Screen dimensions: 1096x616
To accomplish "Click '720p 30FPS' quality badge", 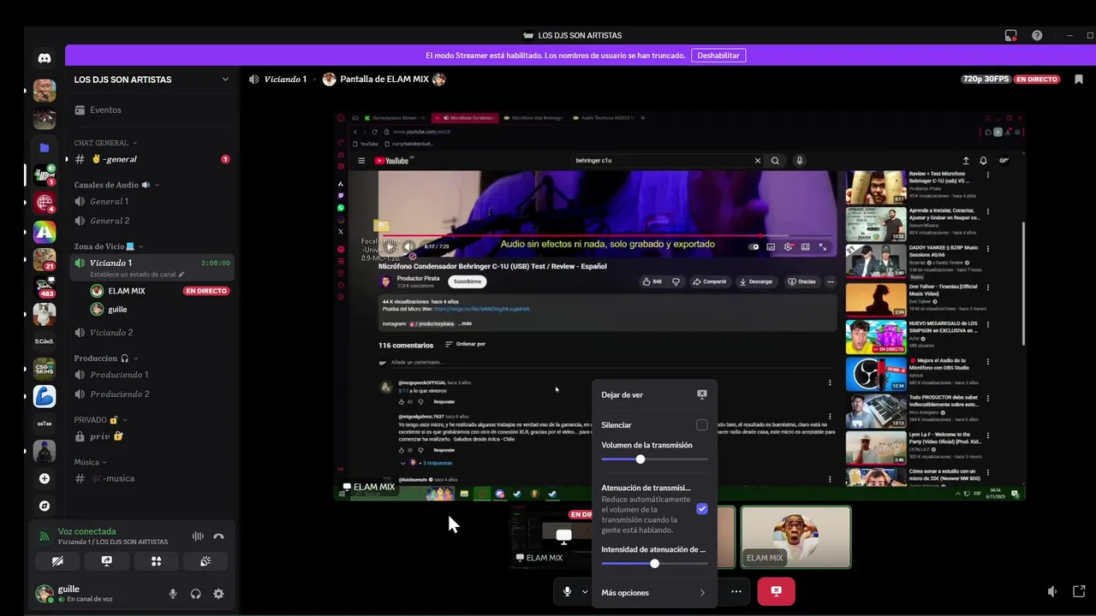I will (x=986, y=79).
